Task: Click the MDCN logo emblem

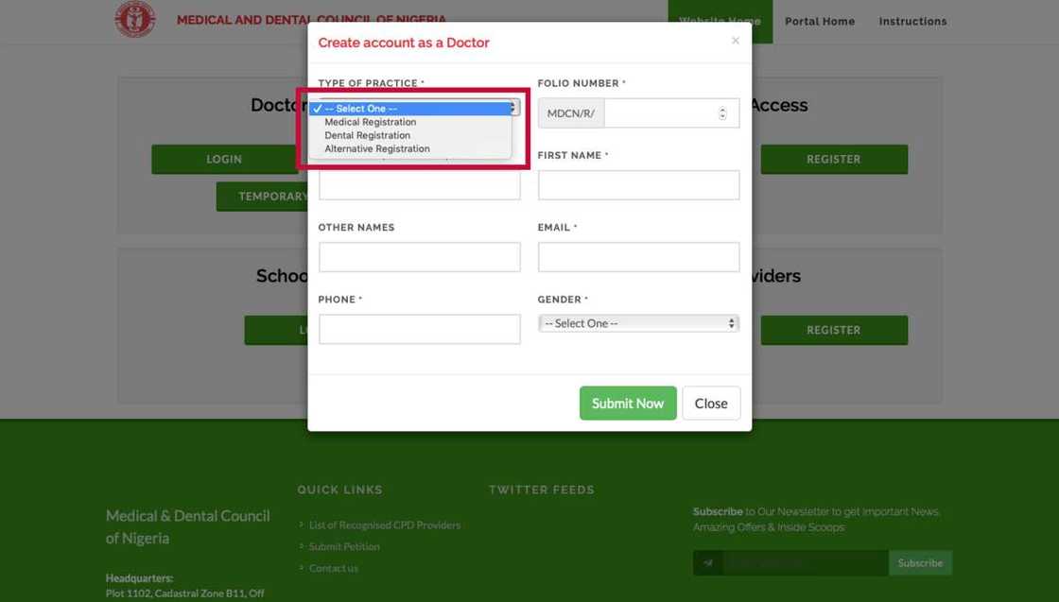Action: (135, 19)
